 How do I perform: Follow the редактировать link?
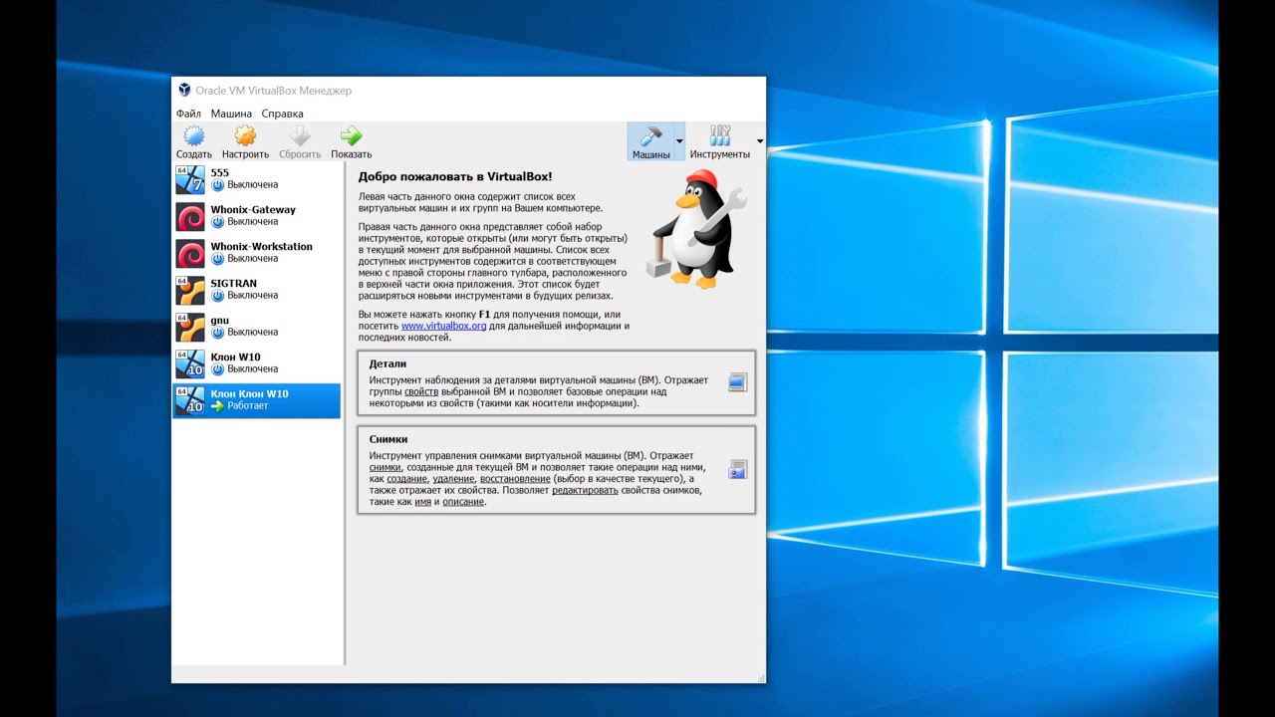[585, 490]
